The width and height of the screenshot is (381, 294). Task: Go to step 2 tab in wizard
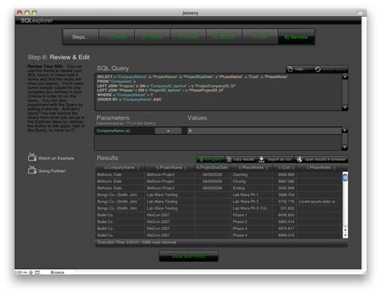153,37
